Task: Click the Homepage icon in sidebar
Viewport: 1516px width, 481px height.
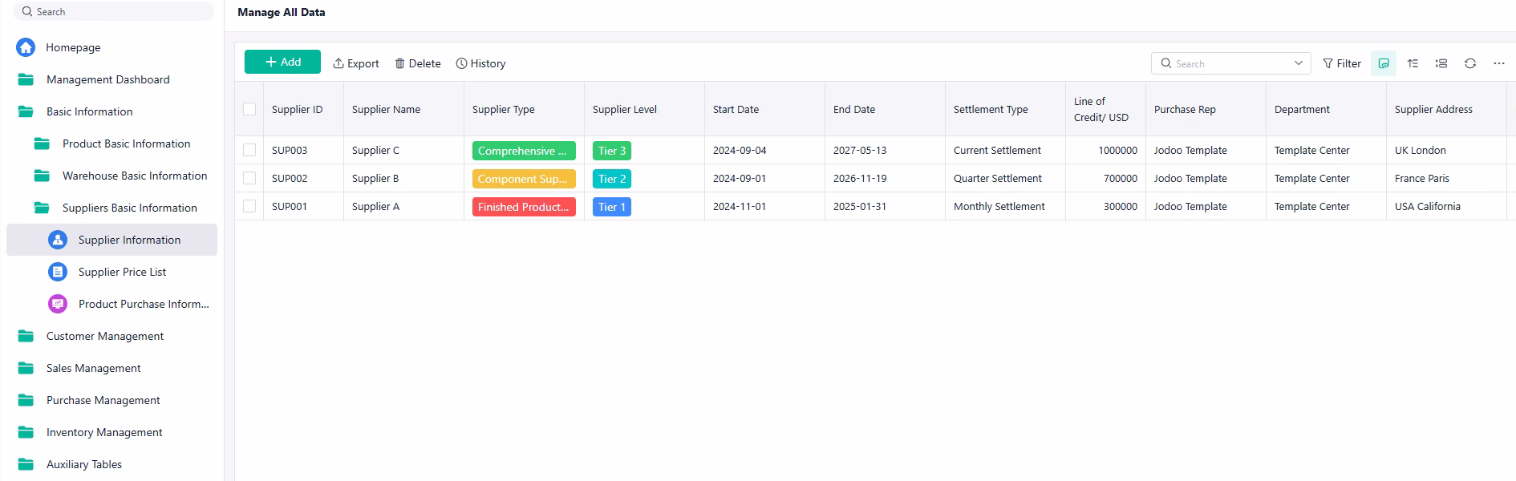Action: click(26, 47)
